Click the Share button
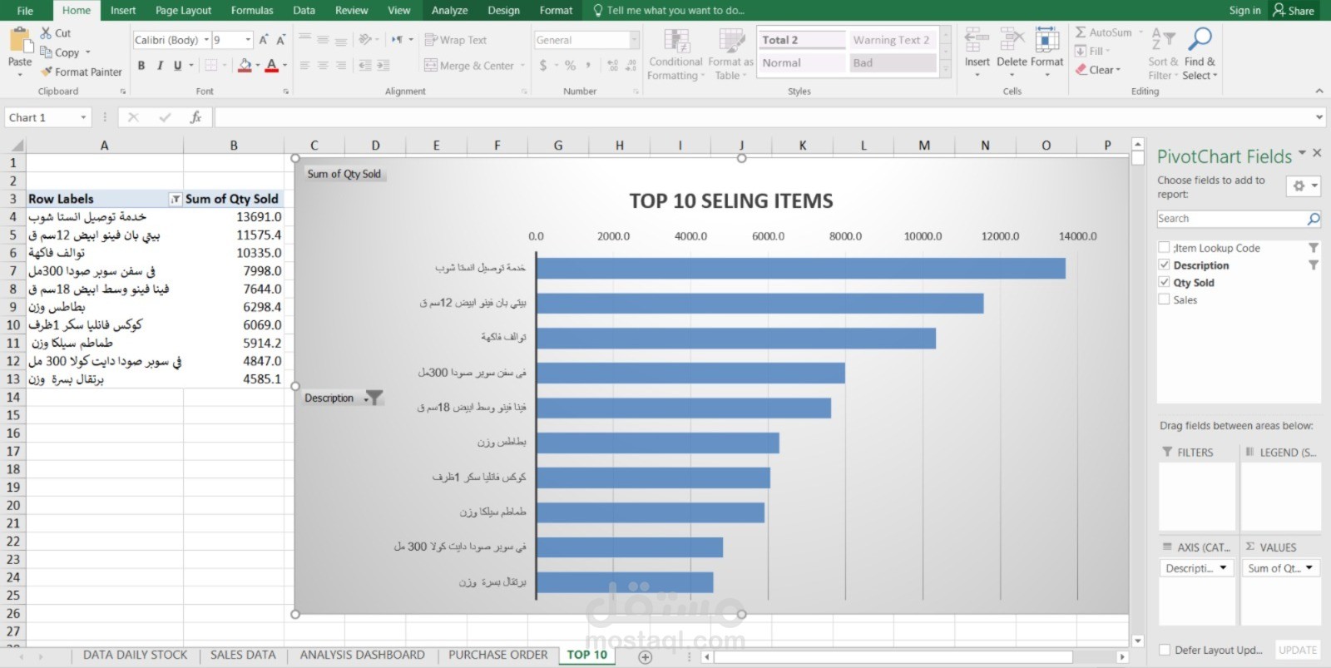1331x668 pixels. tap(1294, 11)
